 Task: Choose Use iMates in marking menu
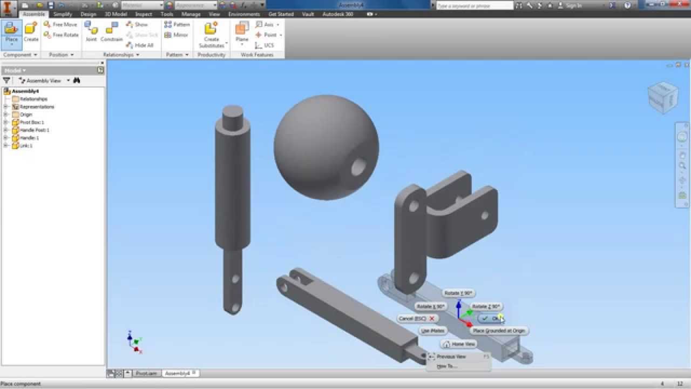[x=433, y=331]
